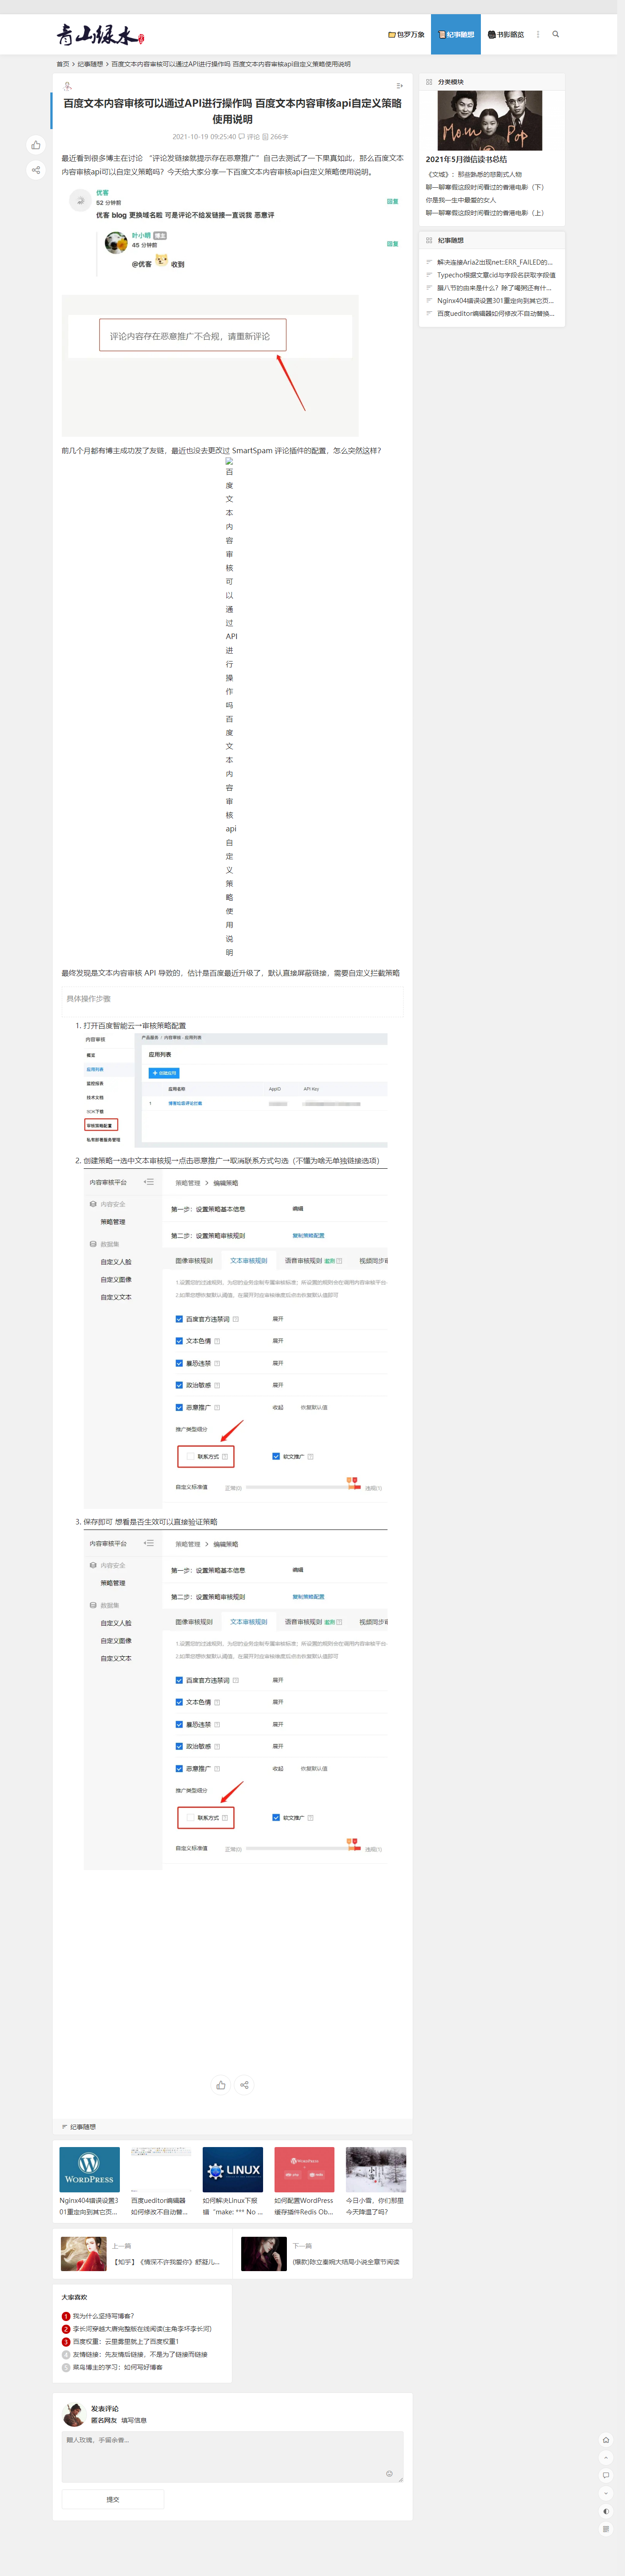Screen dimensions: 625x2576
Task: Click 回复 on 优客's comment
Action: [x=393, y=201]
